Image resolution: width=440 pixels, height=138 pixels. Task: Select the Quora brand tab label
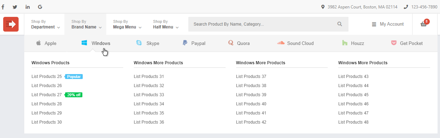pos(244,44)
